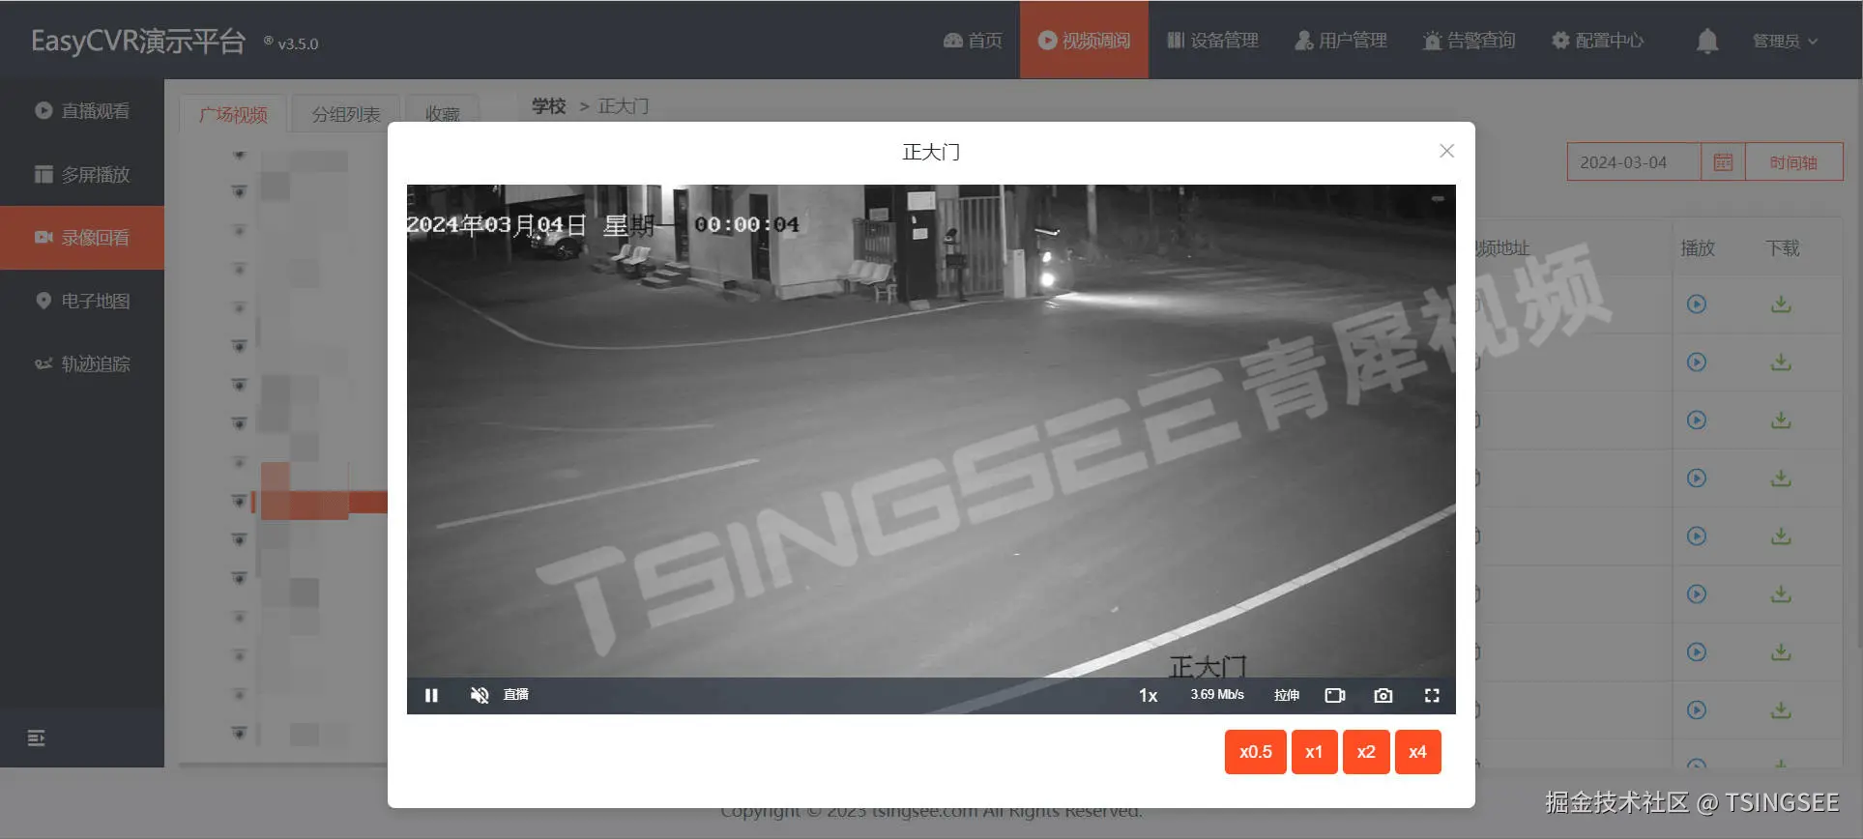Enter fullscreen video mode
This screenshot has height=839, width=1863.
point(1432,695)
